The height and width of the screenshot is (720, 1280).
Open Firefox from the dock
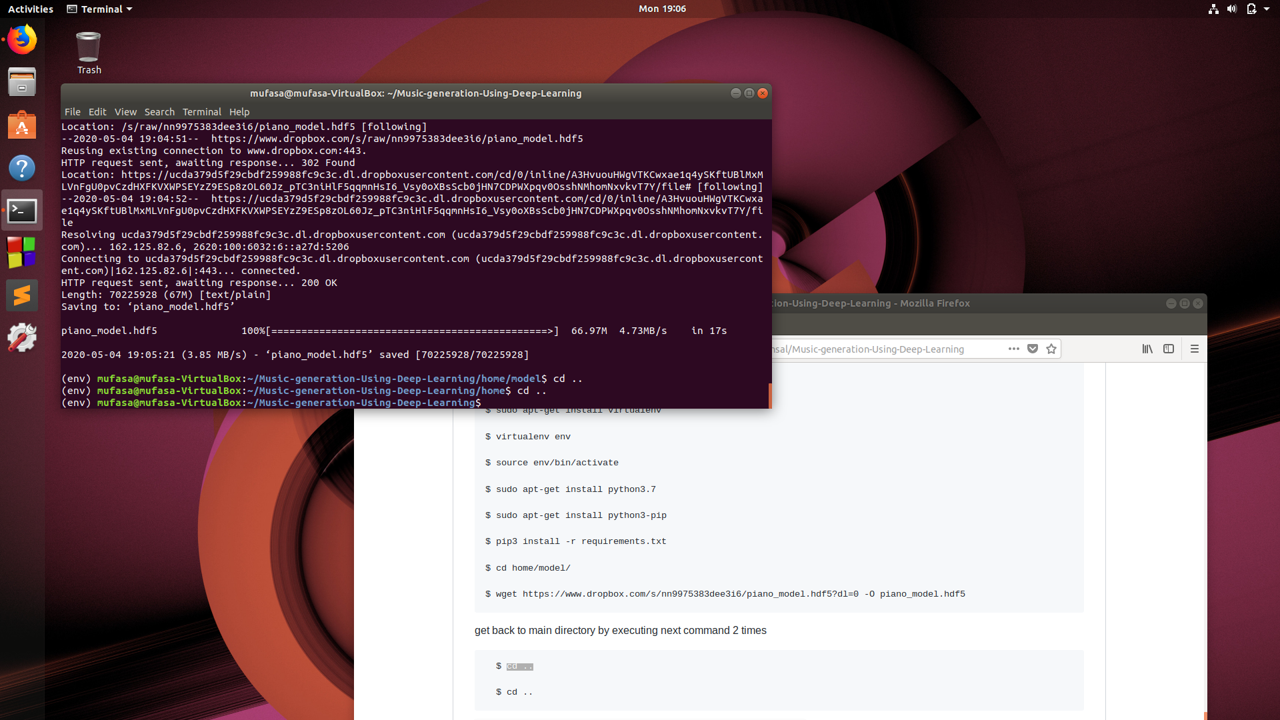(x=22, y=40)
